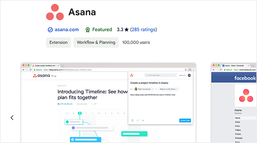
Task: Select the Extension category chip
Action: pyautogui.click(x=59, y=43)
